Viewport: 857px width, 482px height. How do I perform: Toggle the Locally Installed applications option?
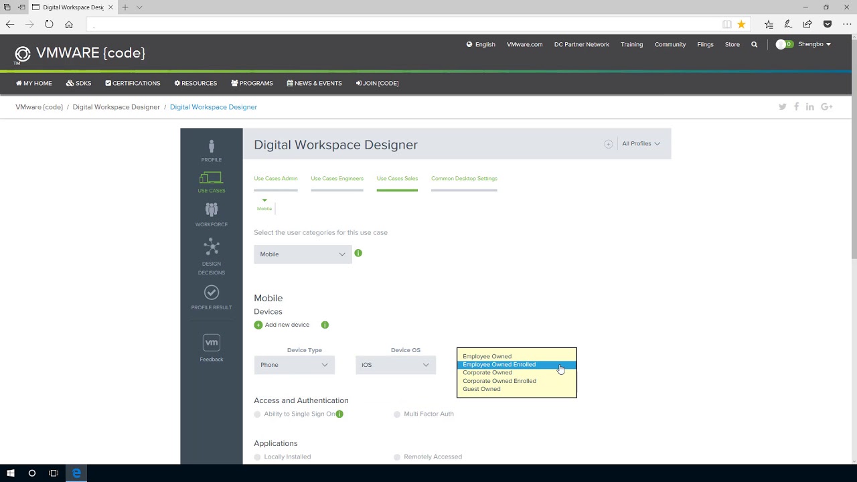coord(258,457)
